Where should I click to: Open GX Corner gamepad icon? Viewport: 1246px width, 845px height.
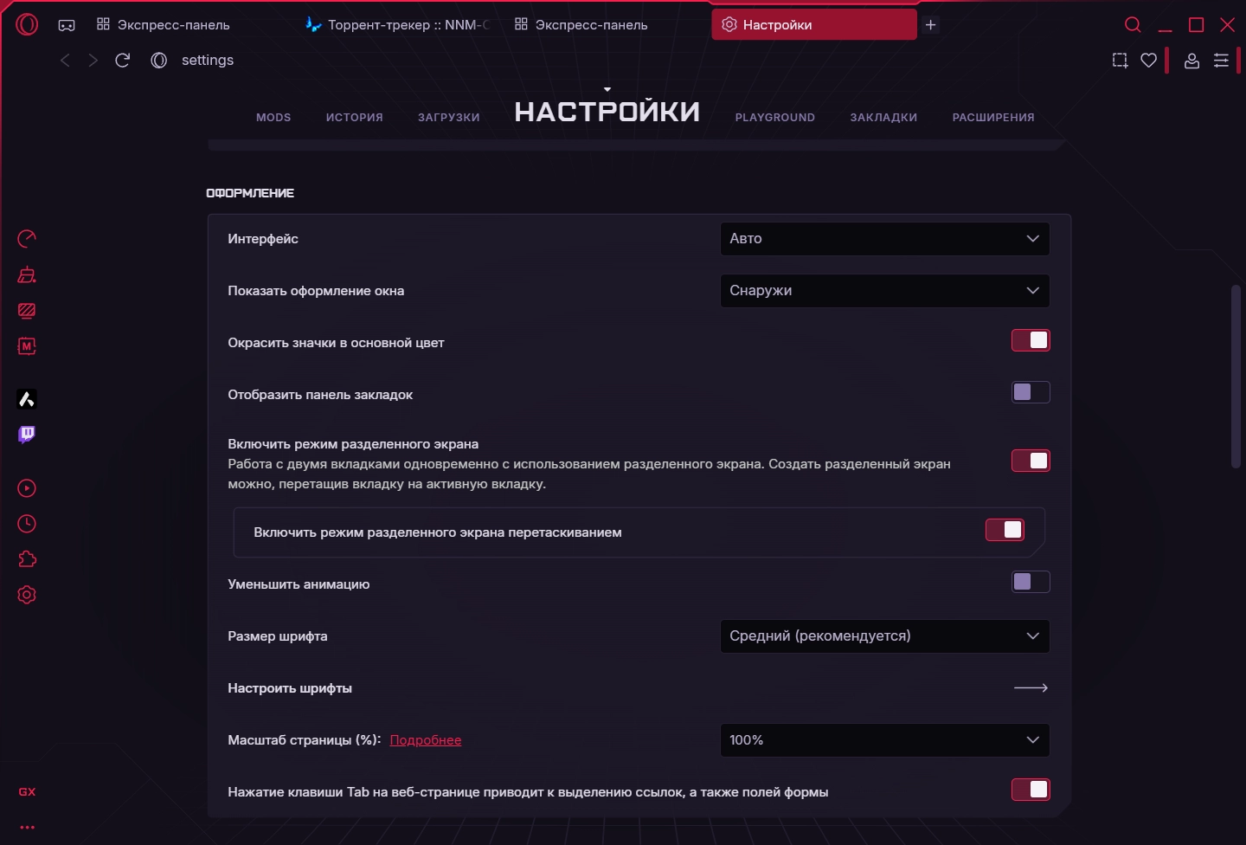click(67, 25)
